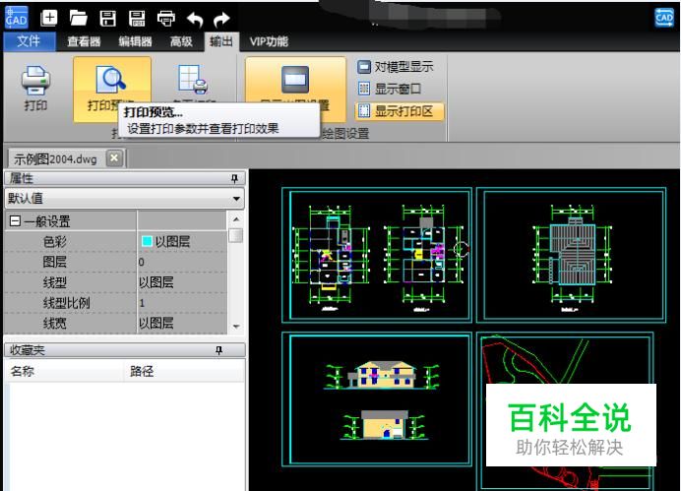Click the properties list up arrow
This screenshot has height=491, width=681.
236,219
